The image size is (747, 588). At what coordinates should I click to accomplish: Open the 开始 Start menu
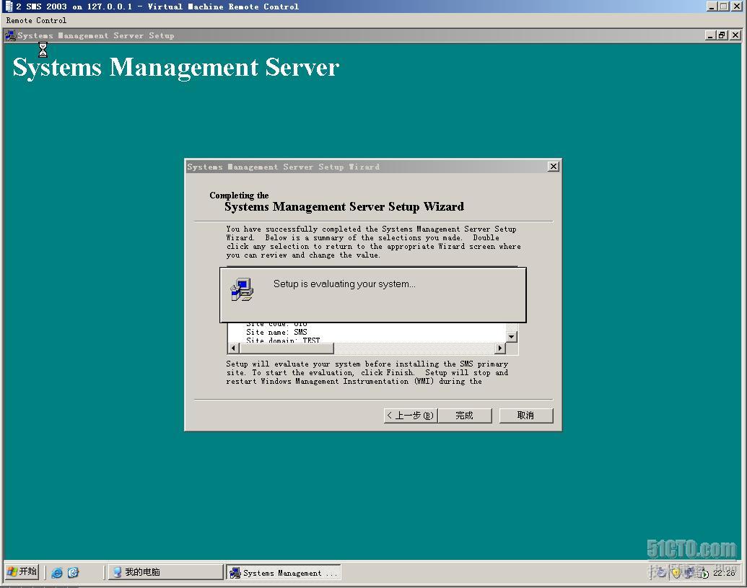pyautogui.click(x=22, y=571)
